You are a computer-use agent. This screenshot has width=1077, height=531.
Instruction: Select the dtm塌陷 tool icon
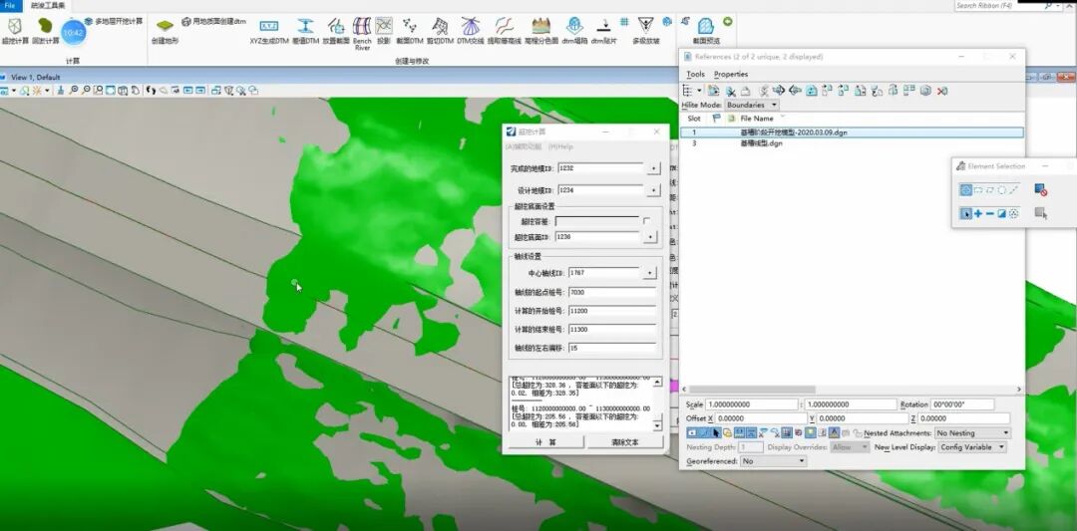coord(573,29)
